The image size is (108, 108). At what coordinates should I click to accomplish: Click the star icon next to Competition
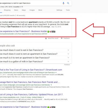tap(22, 7)
